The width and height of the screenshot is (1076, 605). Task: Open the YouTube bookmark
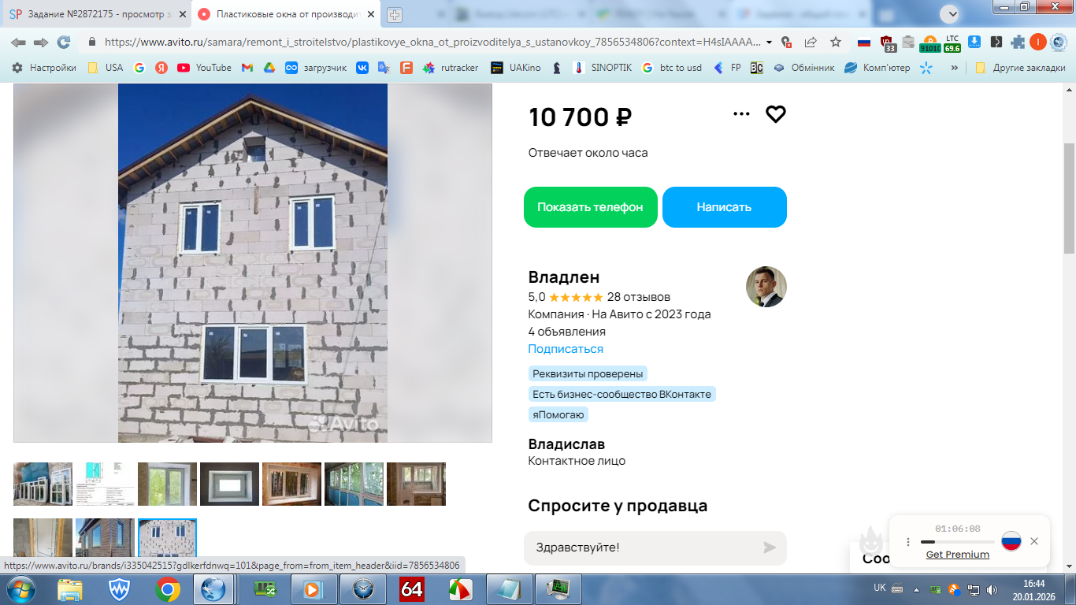pos(205,68)
